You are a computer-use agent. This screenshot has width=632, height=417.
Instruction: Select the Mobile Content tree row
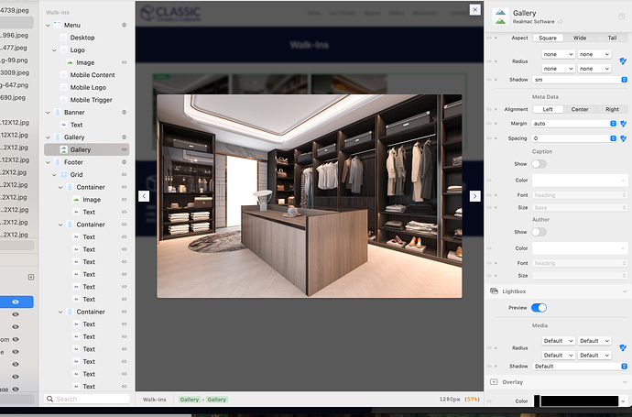click(87, 75)
